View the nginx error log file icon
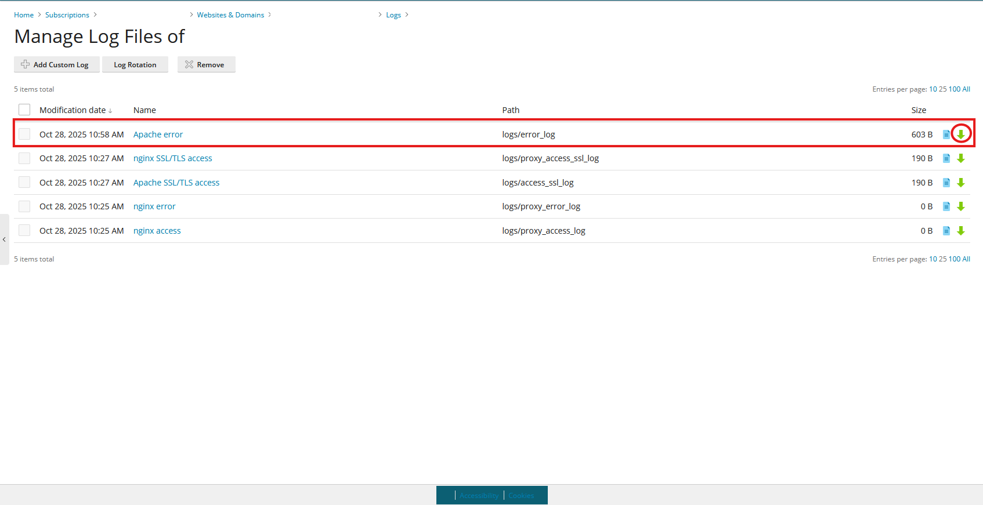 tap(946, 206)
